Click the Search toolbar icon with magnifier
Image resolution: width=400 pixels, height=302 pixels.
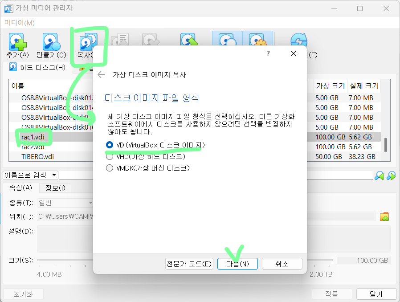point(227,39)
